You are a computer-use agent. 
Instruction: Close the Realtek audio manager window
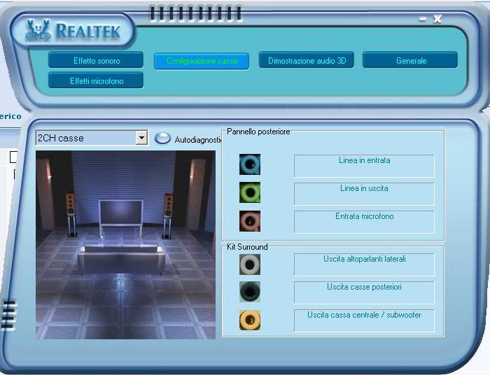(x=437, y=19)
